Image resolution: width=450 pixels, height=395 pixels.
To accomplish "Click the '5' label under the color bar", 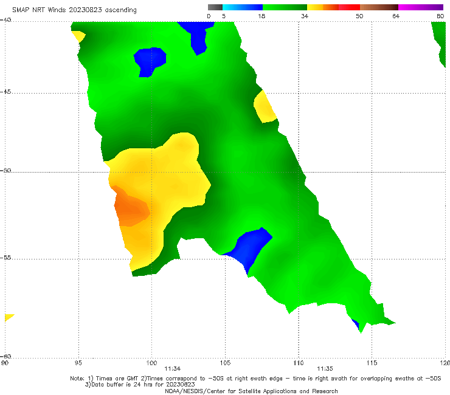I will 224,16.
